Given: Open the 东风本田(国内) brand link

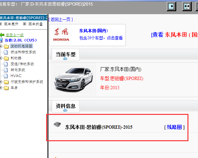Looking at the screenshot, I should click(94, 31).
